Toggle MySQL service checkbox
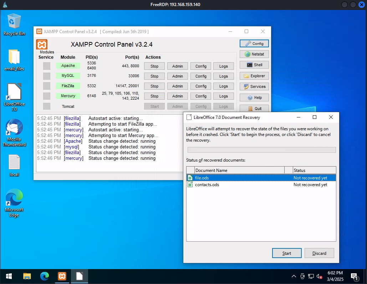 point(47,76)
